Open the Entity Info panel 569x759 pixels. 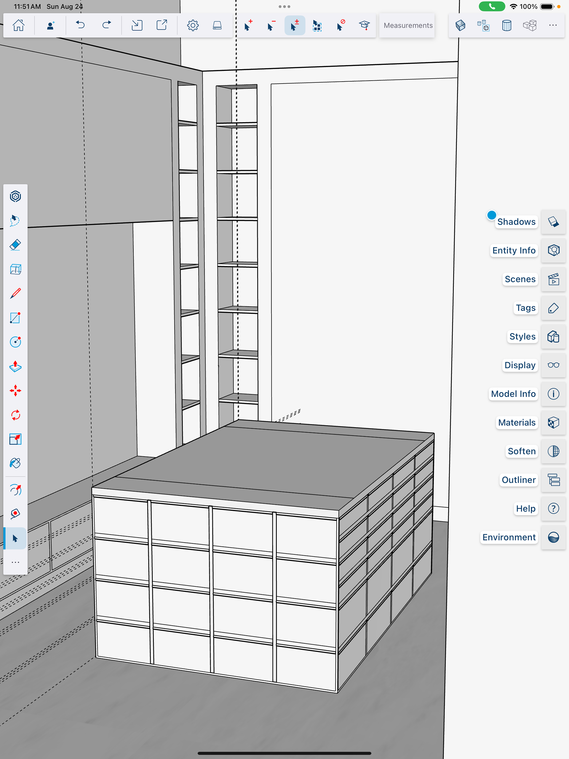(553, 251)
